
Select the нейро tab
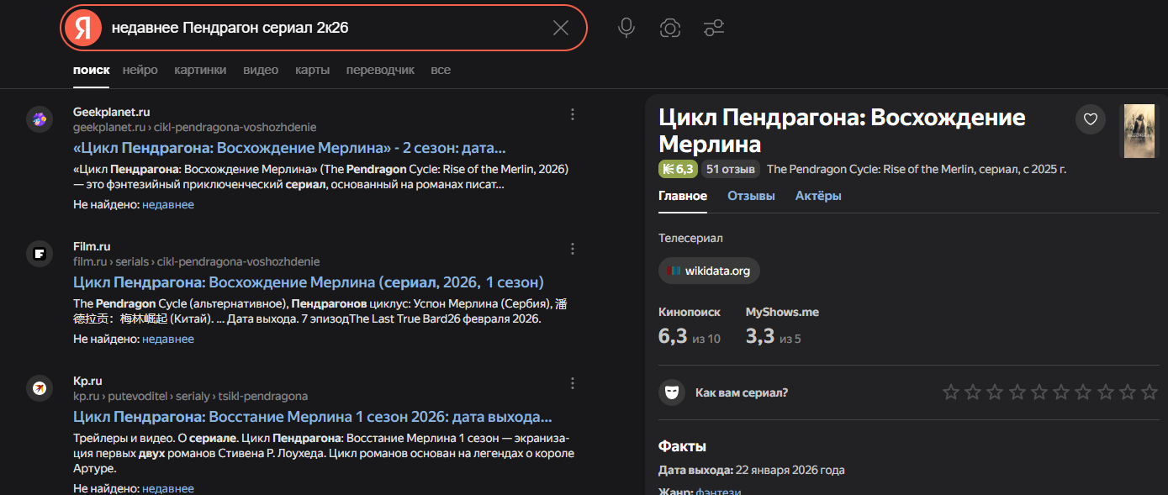pos(140,70)
